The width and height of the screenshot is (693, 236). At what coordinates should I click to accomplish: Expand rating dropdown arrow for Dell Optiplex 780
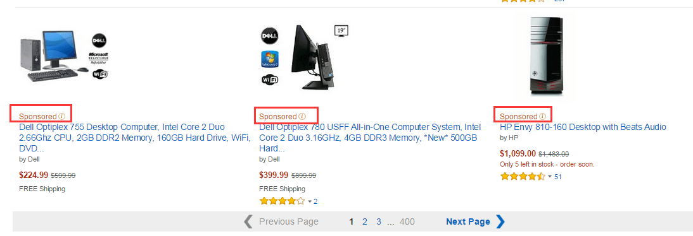click(x=310, y=202)
